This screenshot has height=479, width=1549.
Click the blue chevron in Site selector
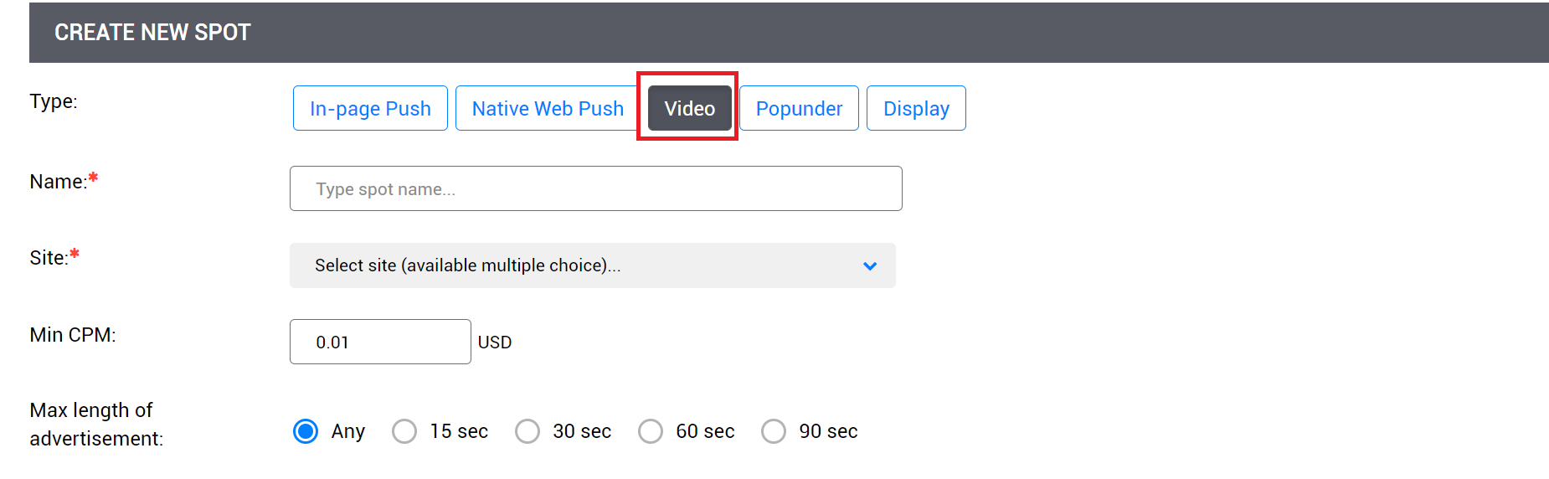point(870,266)
